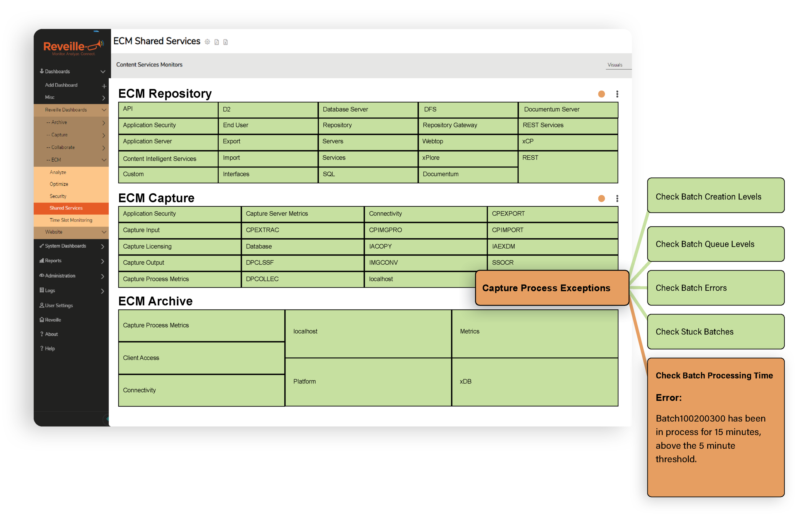Collapse the Website section
Screen dimensions: 796x515
(x=104, y=232)
